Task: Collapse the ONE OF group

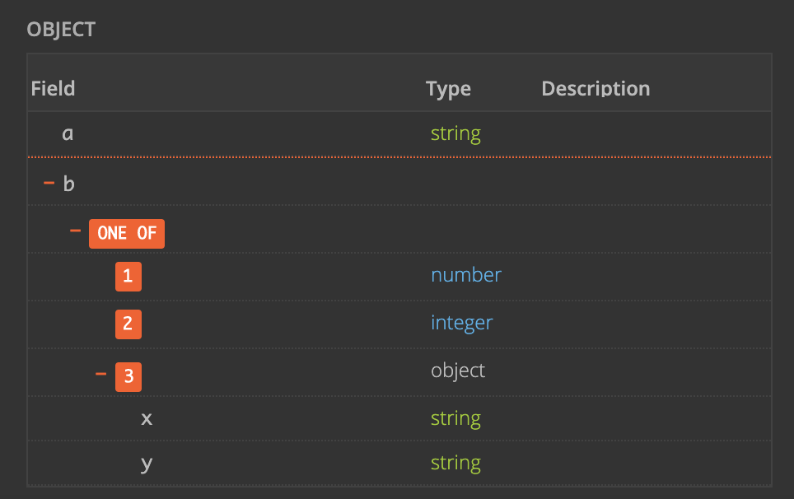Action: click(x=74, y=233)
